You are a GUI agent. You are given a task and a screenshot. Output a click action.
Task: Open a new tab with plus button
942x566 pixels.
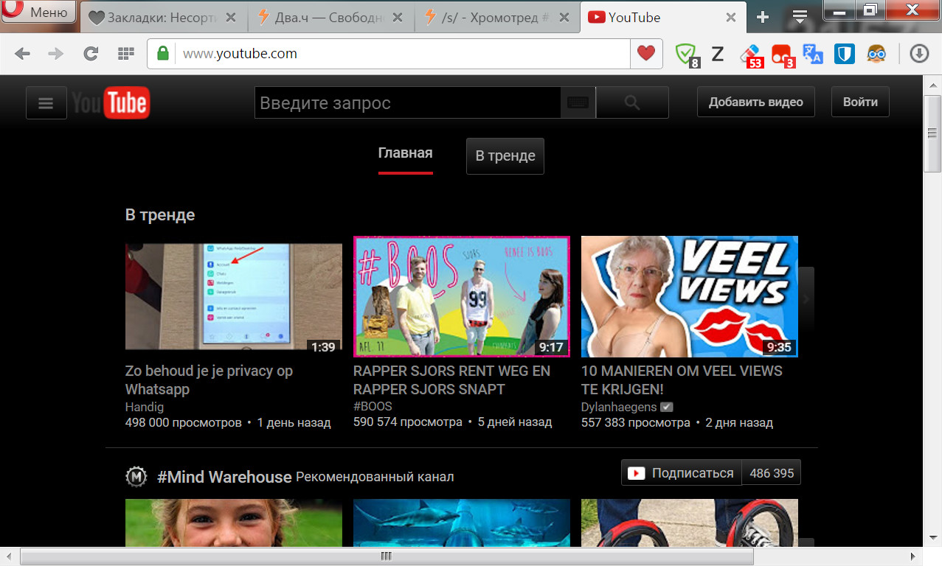[763, 18]
